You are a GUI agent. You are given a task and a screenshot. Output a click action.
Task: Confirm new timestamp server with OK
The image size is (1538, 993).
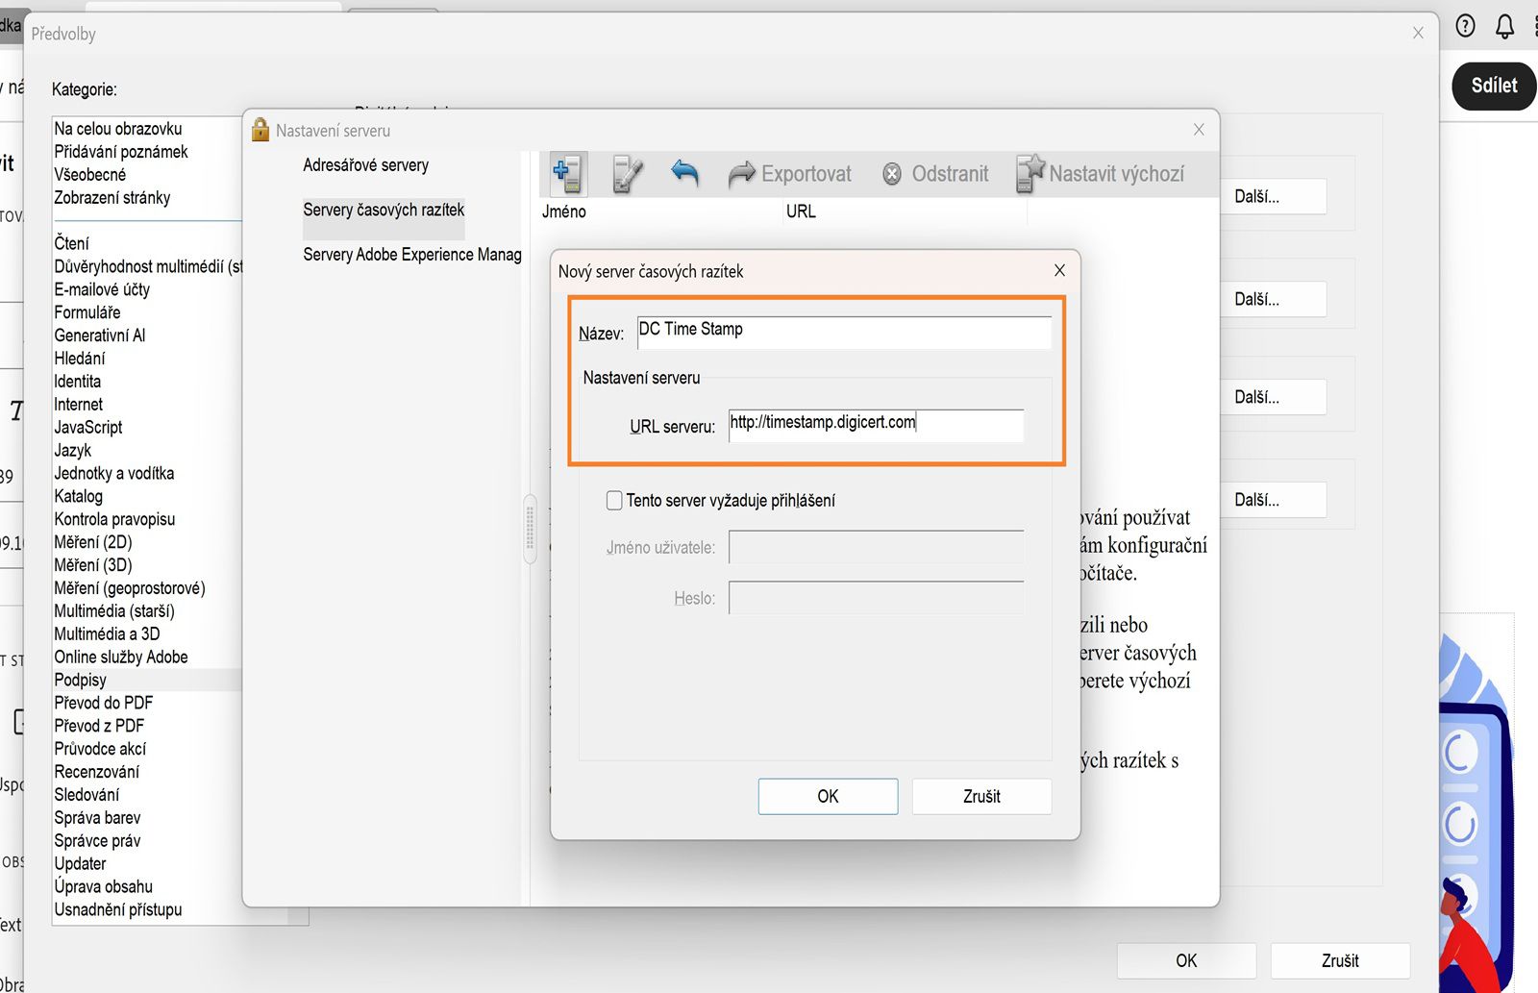tap(828, 796)
